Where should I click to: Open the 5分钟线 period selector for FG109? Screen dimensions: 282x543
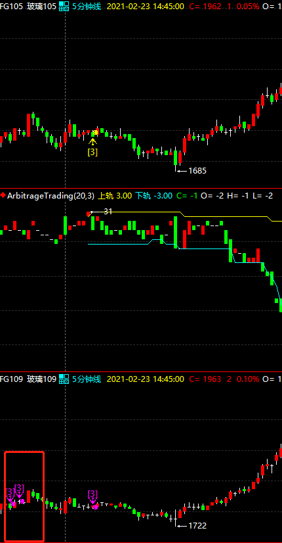[x=87, y=379]
